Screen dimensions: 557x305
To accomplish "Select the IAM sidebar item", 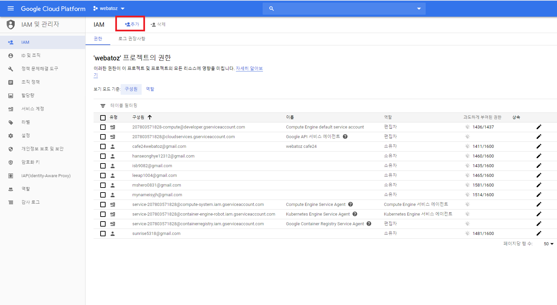I will pyautogui.click(x=42, y=42).
